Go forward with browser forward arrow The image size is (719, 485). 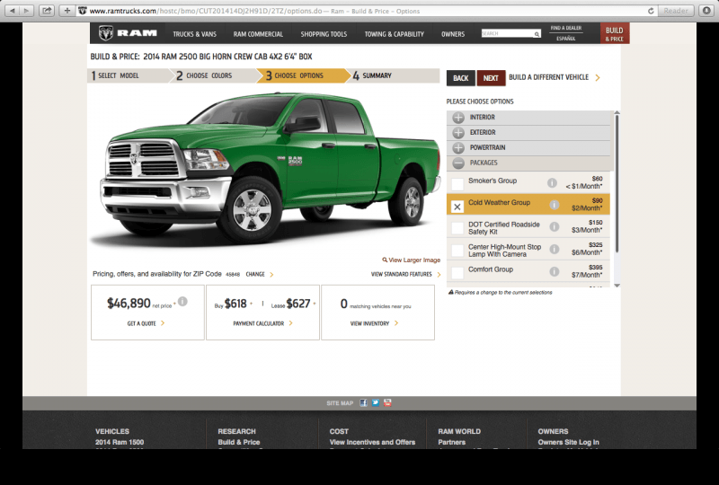pos(27,11)
